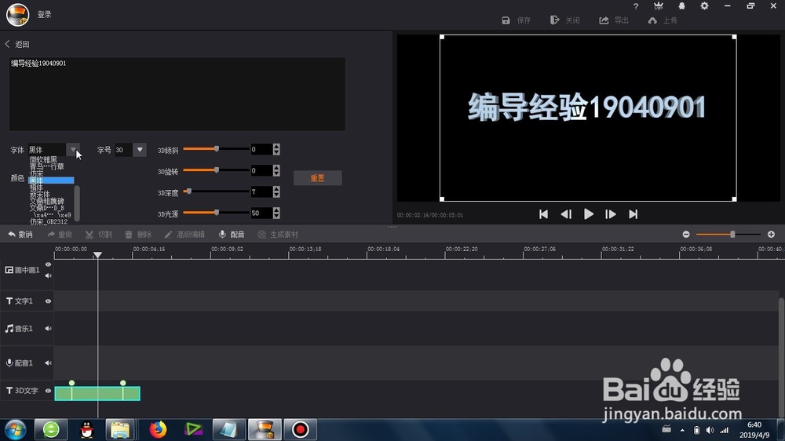This screenshot has width=785, height=441.
Task: Click the 切割 cut toolbar button
Action: [99, 235]
